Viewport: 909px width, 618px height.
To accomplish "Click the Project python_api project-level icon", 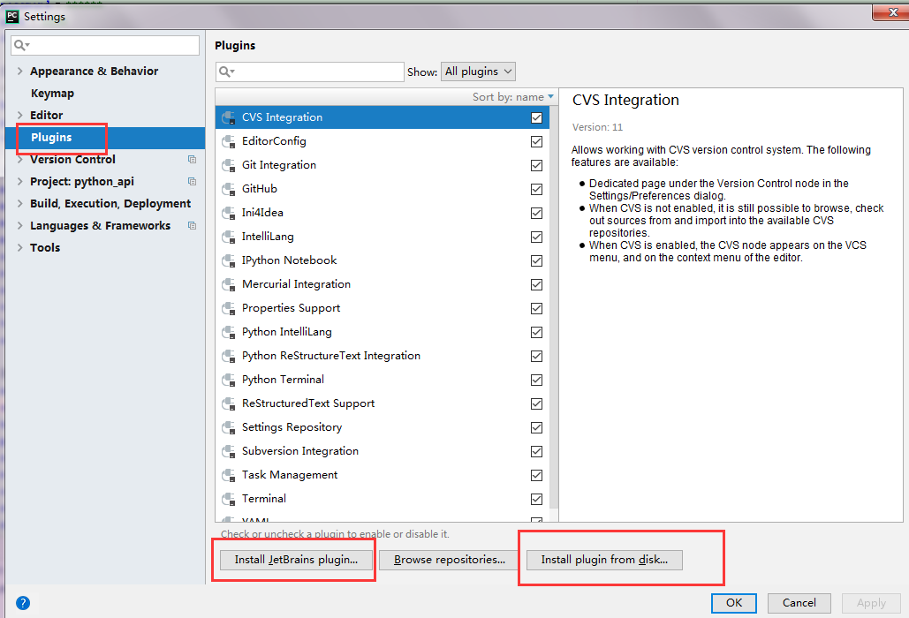I will tap(192, 181).
